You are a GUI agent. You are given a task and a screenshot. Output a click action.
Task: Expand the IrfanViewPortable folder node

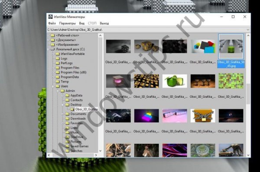[x=53, y=54]
